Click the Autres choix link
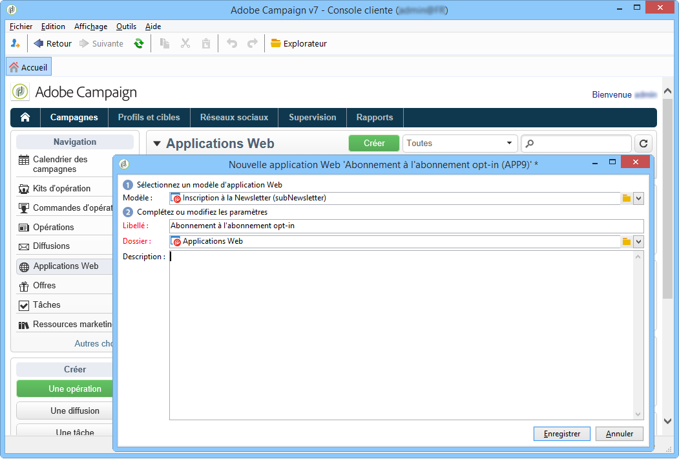 tap(93, 344)
